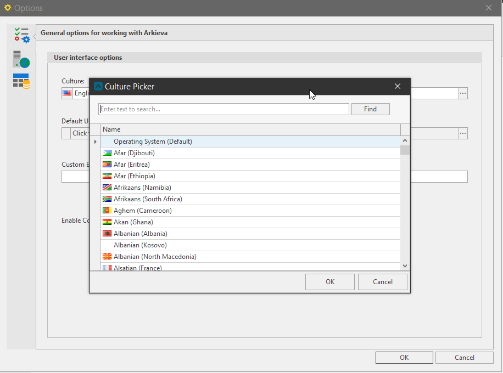Select Afar (Eritrea) culture
Viewport: 503px width, 373px height.
pos(250,165)
